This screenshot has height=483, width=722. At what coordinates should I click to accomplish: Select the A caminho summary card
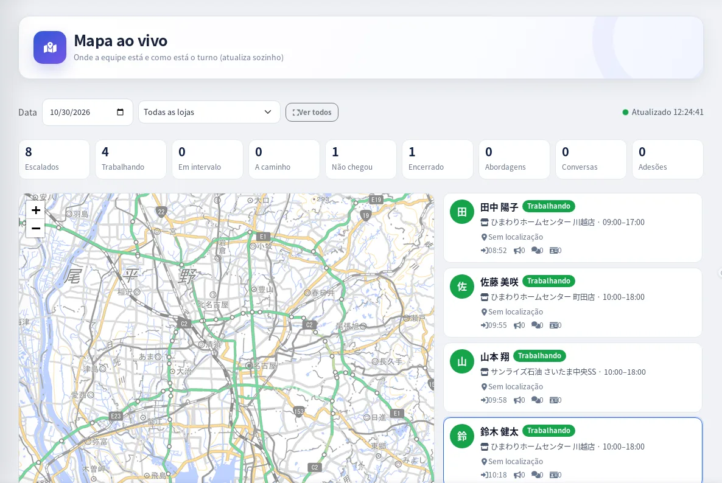click(x=284, y=159)
